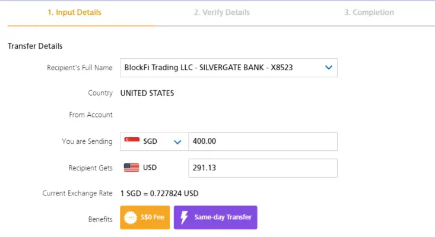This screenshot has height=237, width=435.
Task: Focus the sending amount field showing 400.00
Action: tap(263, 141)
